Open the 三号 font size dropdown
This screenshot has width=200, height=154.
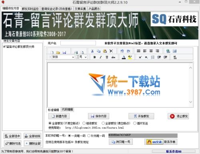(82, 57)
